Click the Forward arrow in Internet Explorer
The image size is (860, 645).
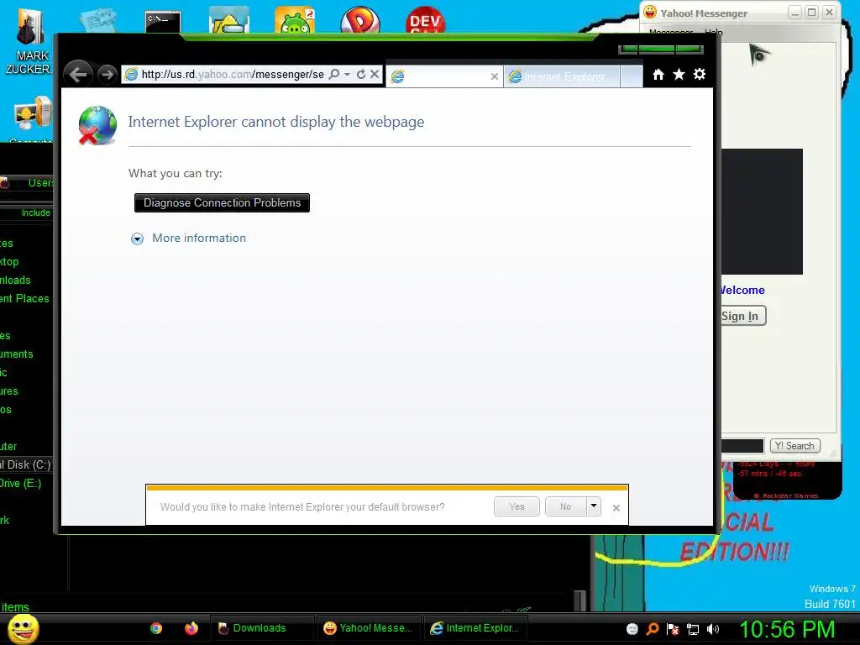[x=107, y=74]
